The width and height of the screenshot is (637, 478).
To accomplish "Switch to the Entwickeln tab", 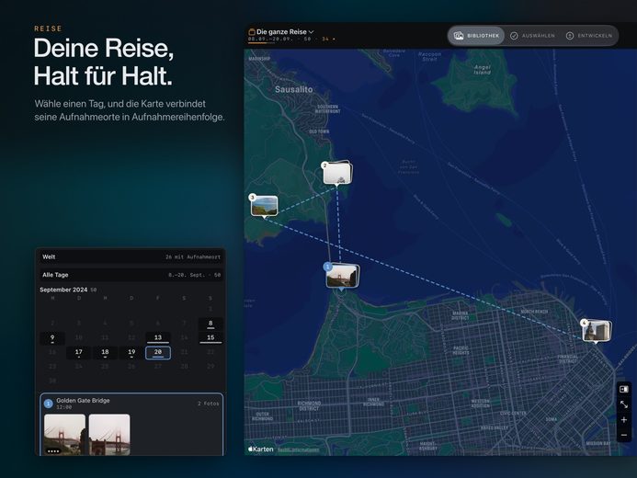I will coord(589,36).
